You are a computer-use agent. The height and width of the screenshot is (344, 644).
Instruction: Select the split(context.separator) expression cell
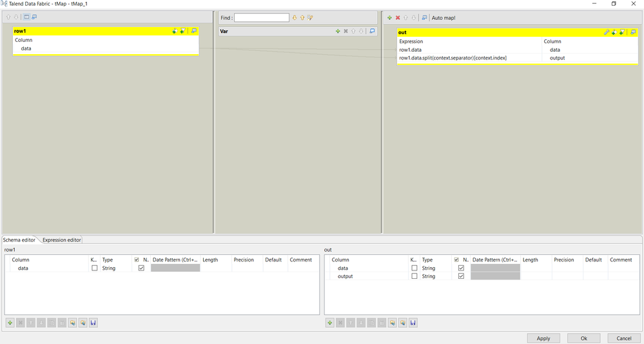point(469,58)
